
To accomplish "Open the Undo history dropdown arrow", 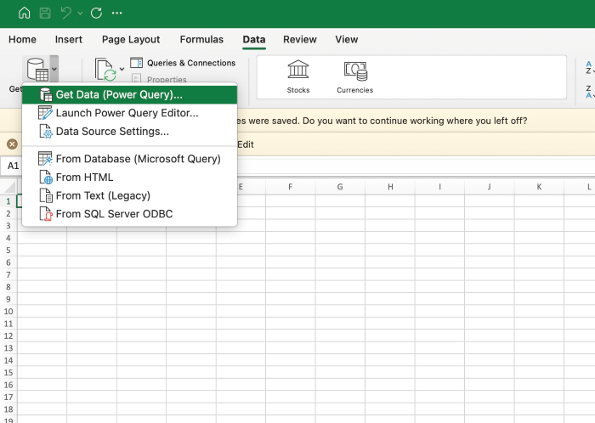I will [80, 14].
